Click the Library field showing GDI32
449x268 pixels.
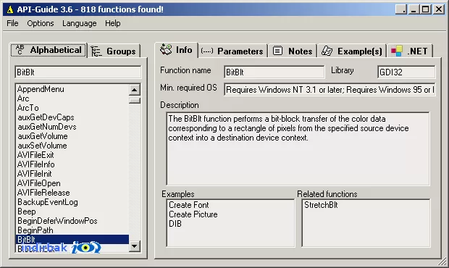tap(406, 72)
